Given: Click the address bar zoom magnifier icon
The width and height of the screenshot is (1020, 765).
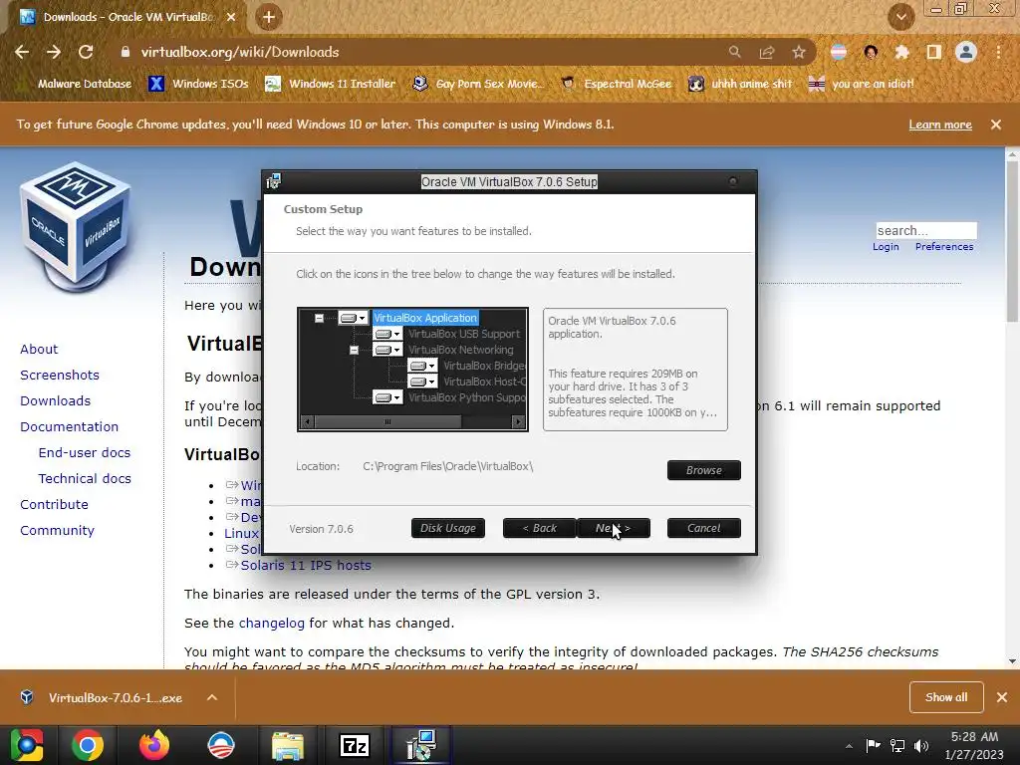Looking at the screenshot, I should 734,52.
